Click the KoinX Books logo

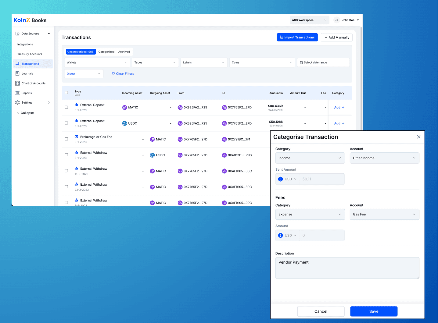coord(30,20)
